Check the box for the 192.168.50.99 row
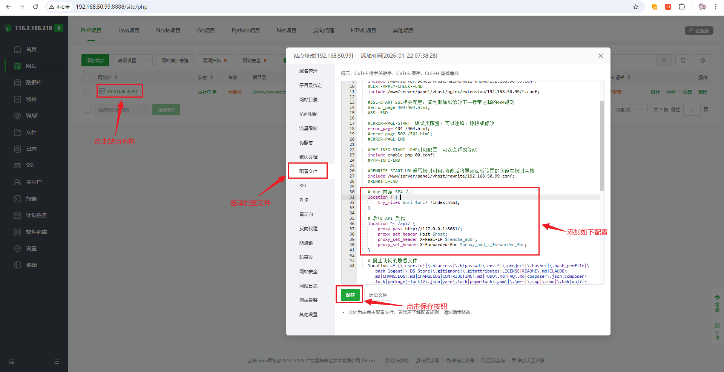724x372 pixels. click(x=87, y=92)
